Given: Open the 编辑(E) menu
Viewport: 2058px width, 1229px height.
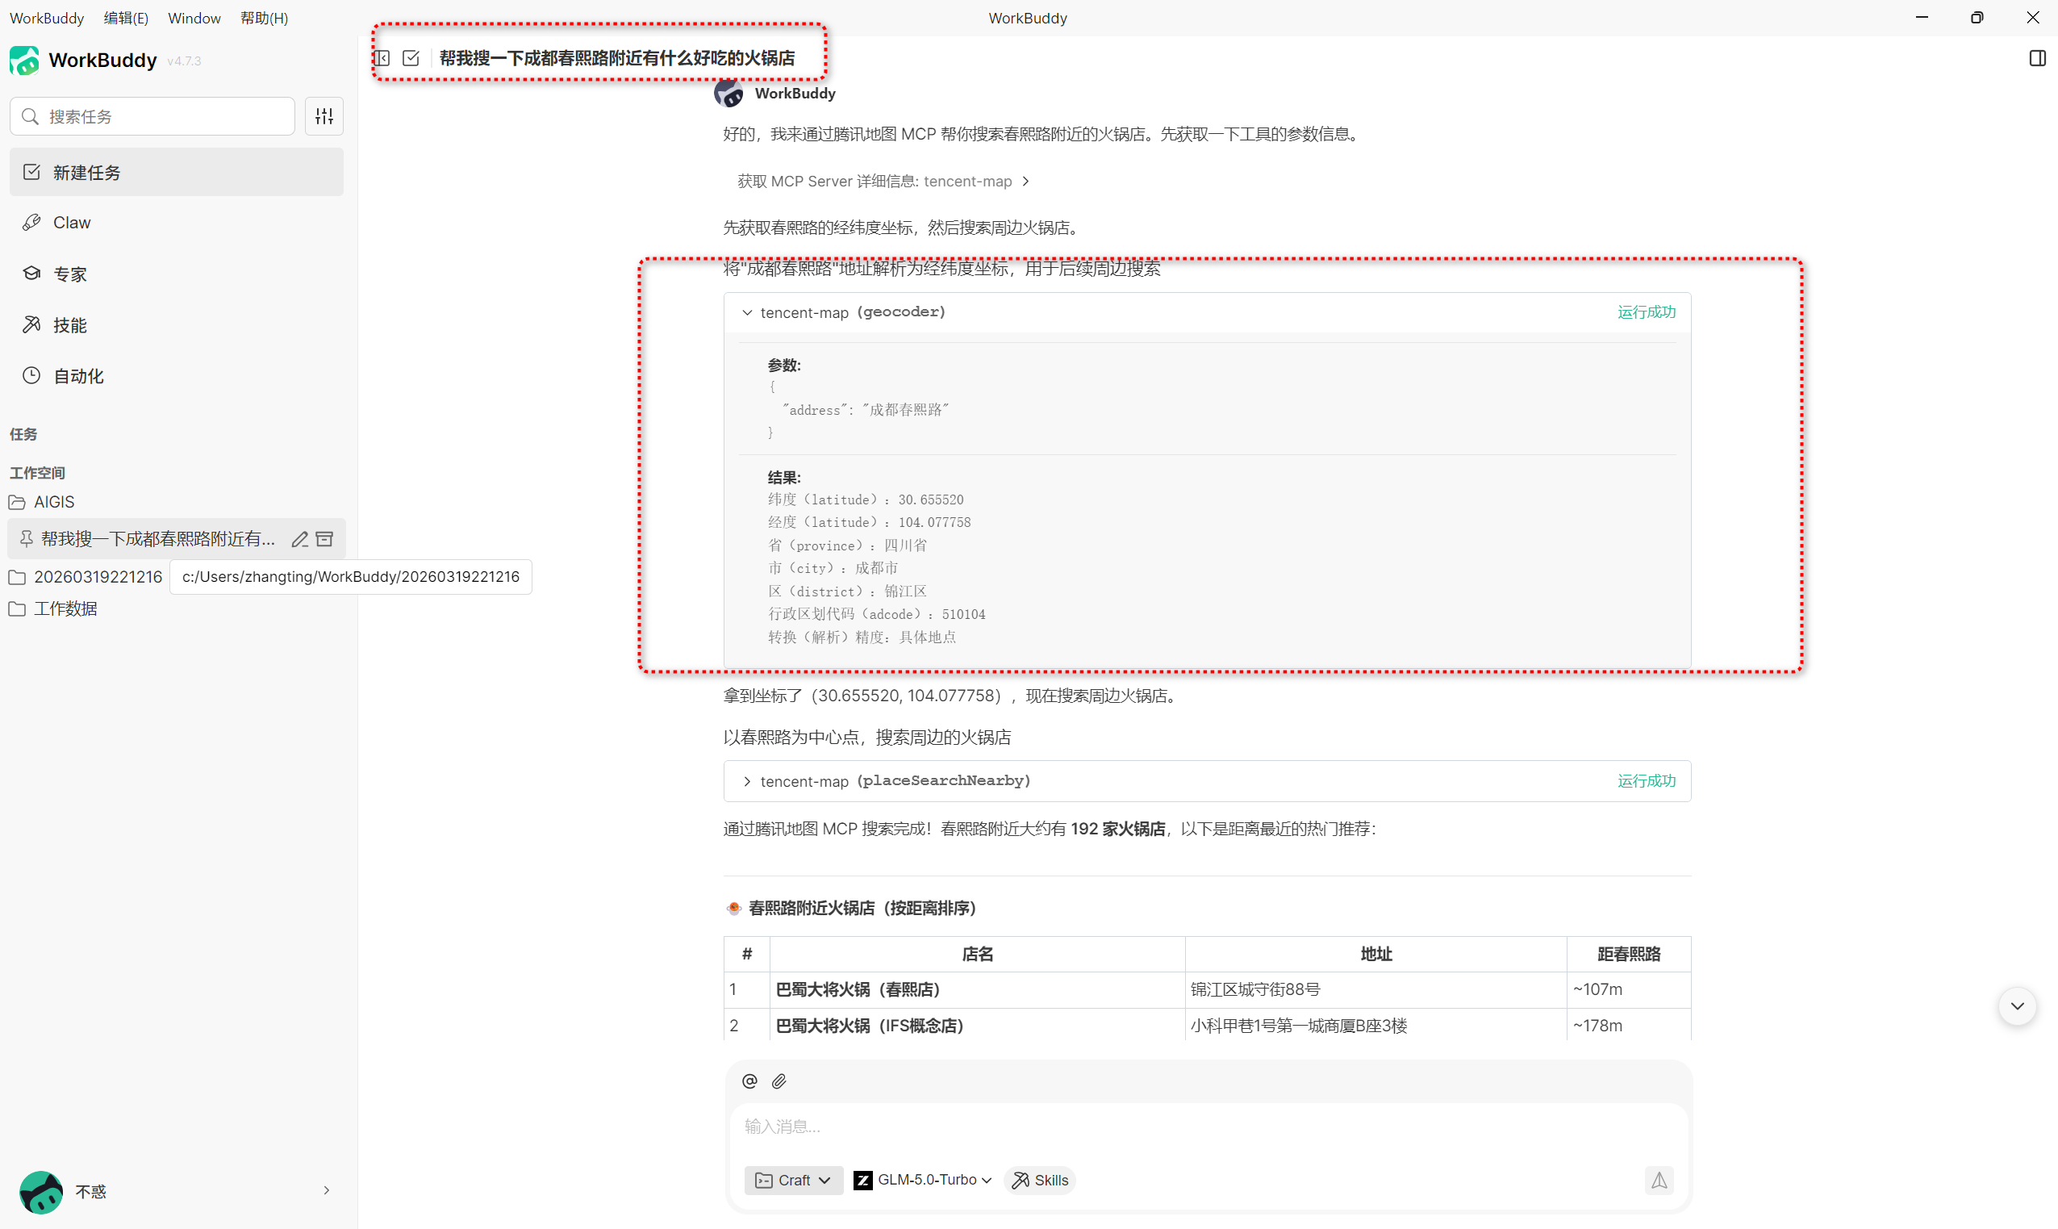Looking at the screenshot, I should click(x=126, y=19).
